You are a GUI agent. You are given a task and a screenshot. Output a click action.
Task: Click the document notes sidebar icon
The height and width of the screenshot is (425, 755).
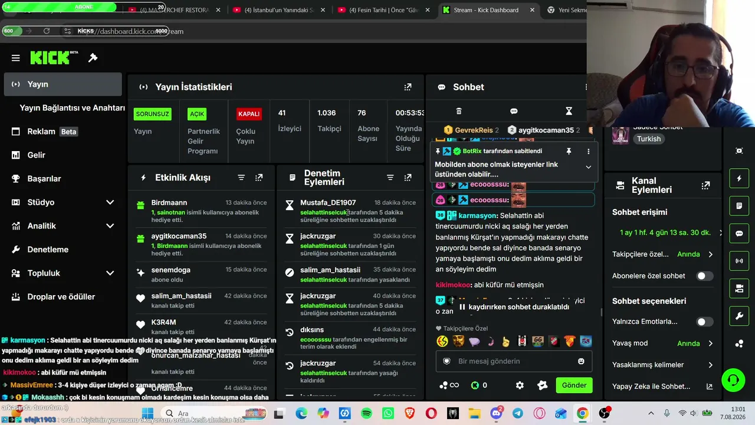pos(739,206)
